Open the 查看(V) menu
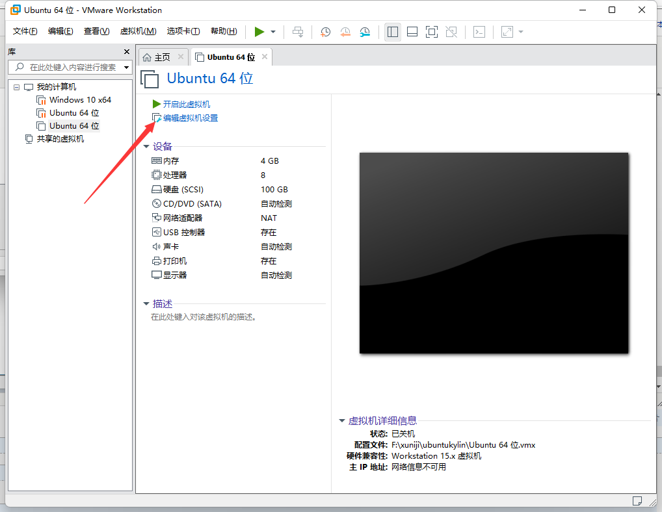Viewport: 662px width, 512px height. point(96,31)
